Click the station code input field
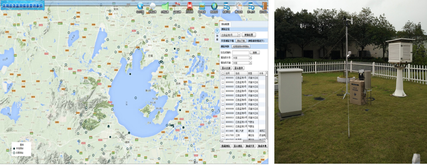The width and height of the screenshot is (427, 165). 240,53
